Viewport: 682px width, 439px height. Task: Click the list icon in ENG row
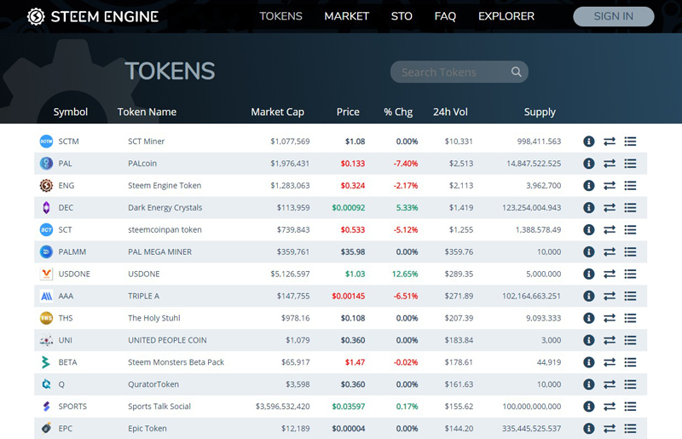pyautogui.click(x=631, y=186)
